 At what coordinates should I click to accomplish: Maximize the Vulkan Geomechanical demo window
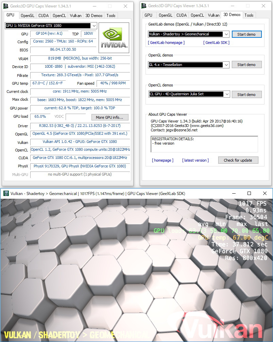tap(249, 194)
